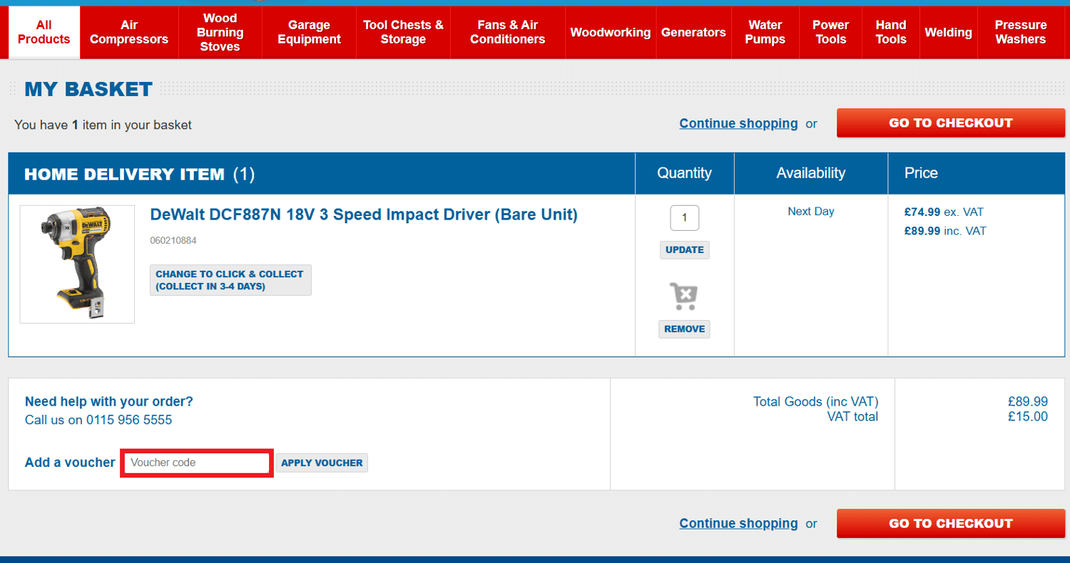Click the MY BASKET heading
Screen dimensions: 1070x563
coord(88,89)
